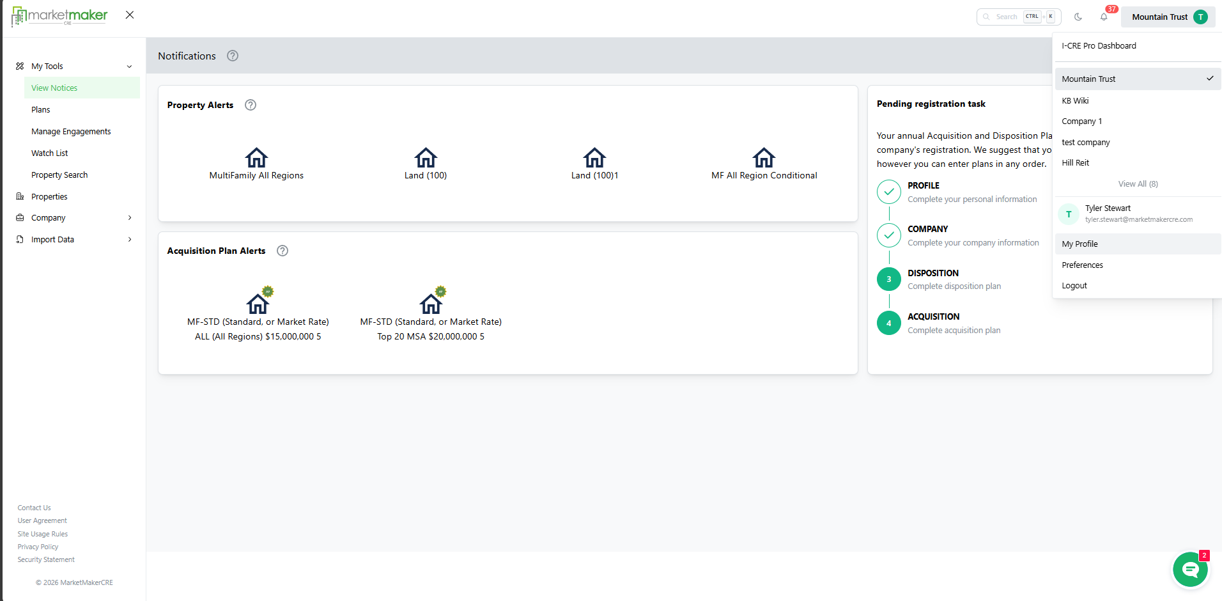Screen dimensions: 1222x601
Task: Click help icon next to Notifications heading
Action: pos(233,56)
